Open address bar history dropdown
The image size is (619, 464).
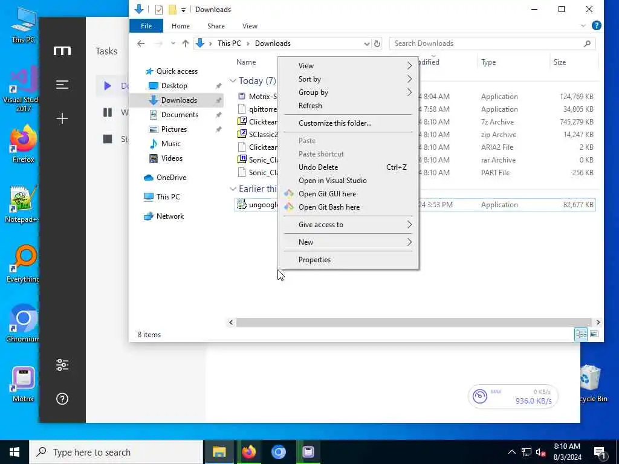click(x=367, y=43)
